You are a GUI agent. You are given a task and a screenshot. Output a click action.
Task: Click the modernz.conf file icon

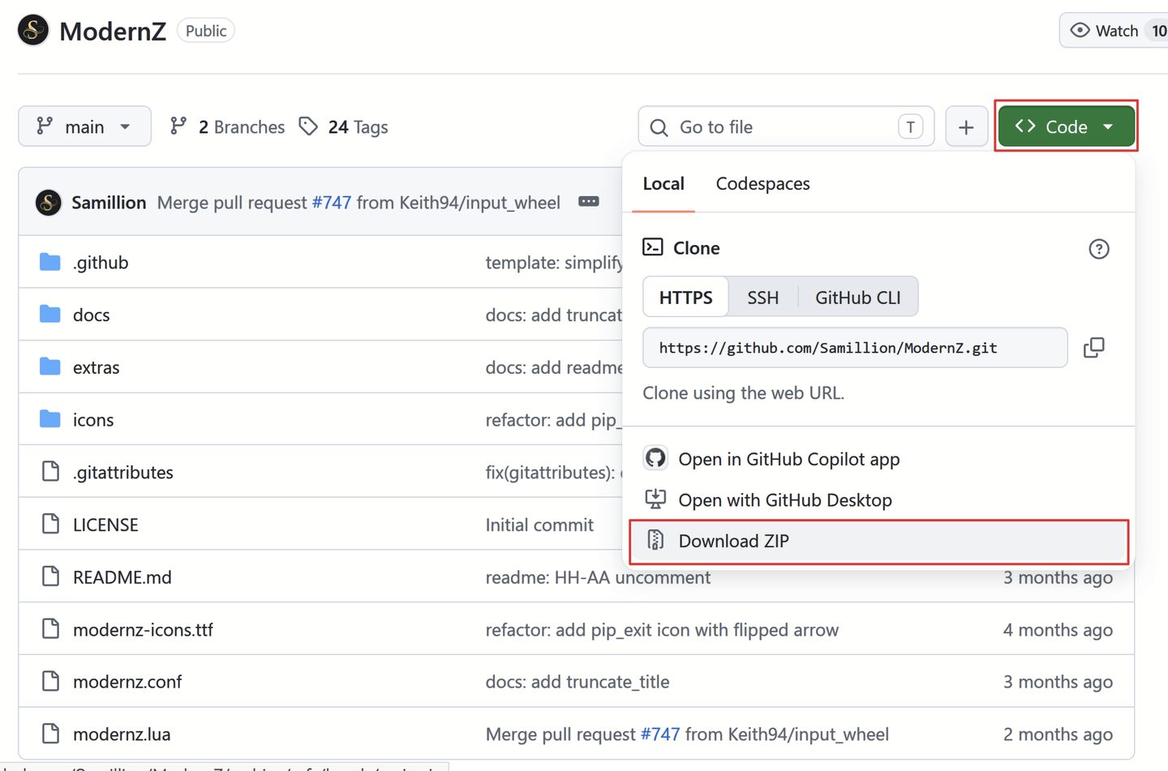pyautogui.click(x=50, y=681)
